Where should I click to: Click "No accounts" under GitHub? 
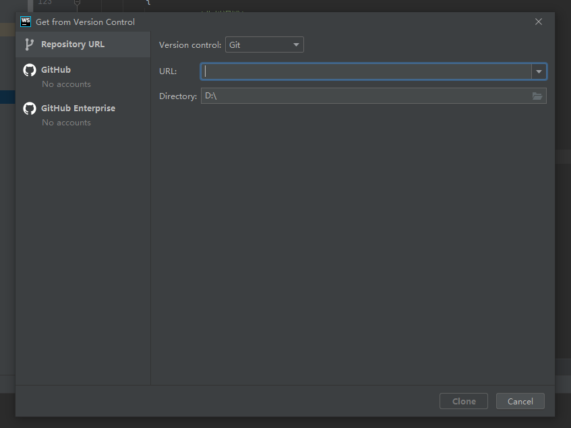click(x=66, y=84)
